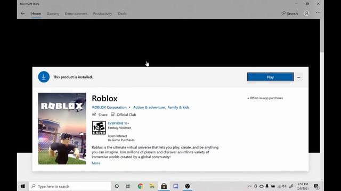Viewport: 341px width, 191px height.
Task: Open the volume control tray icon
Action: [x=284, y=186]
